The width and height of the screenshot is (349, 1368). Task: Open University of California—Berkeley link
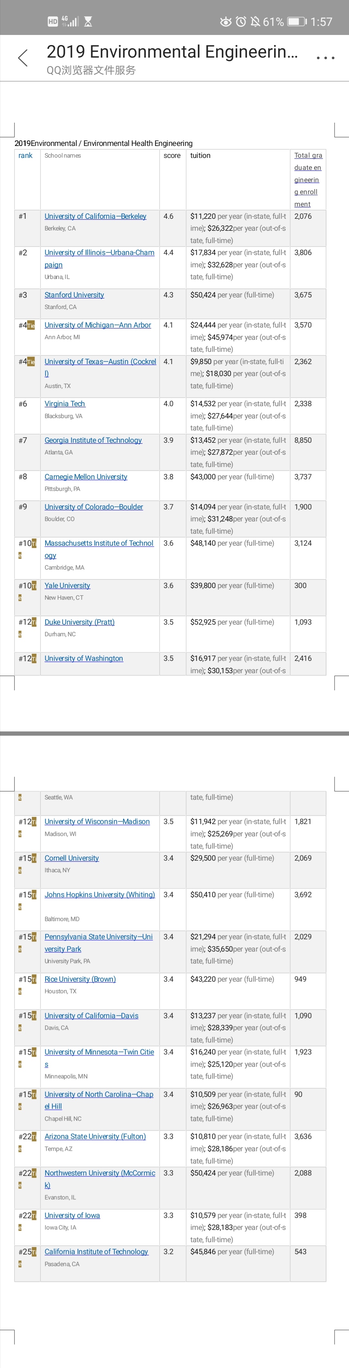coord(95,216)
